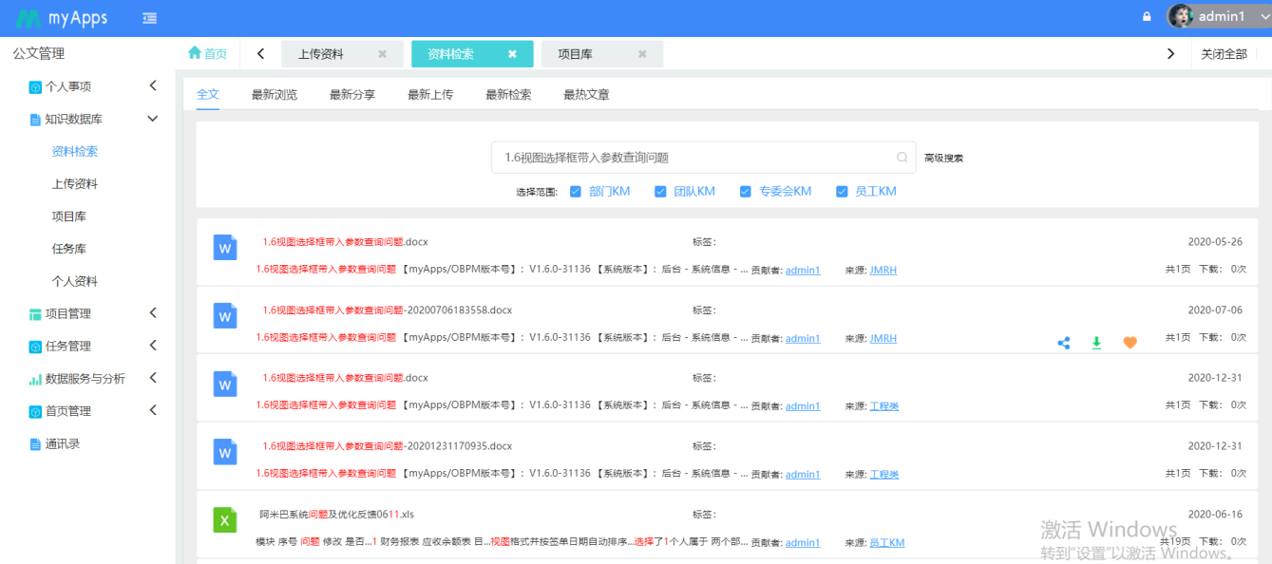Open the 工程类 source link
The width and height of the screenshot is (1272, 564).
point(883,405)
